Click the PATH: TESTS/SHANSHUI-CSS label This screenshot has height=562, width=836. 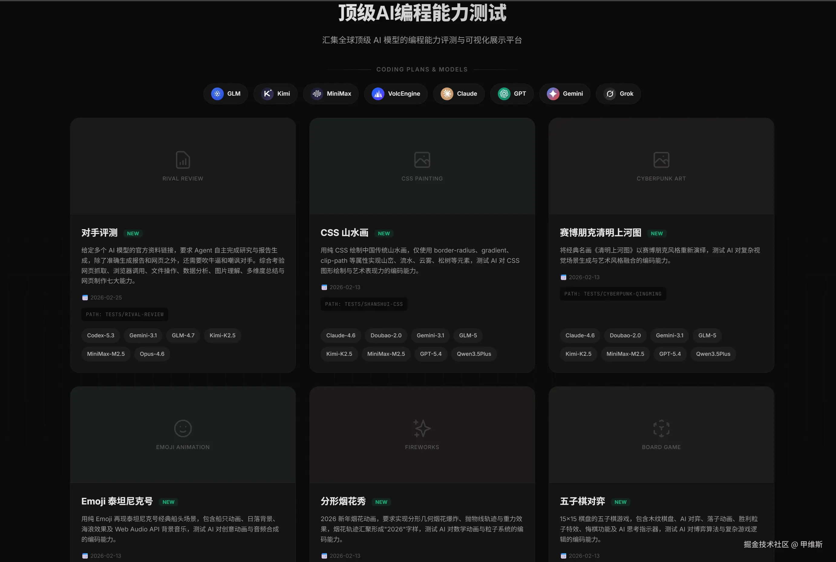pos(364,304)
